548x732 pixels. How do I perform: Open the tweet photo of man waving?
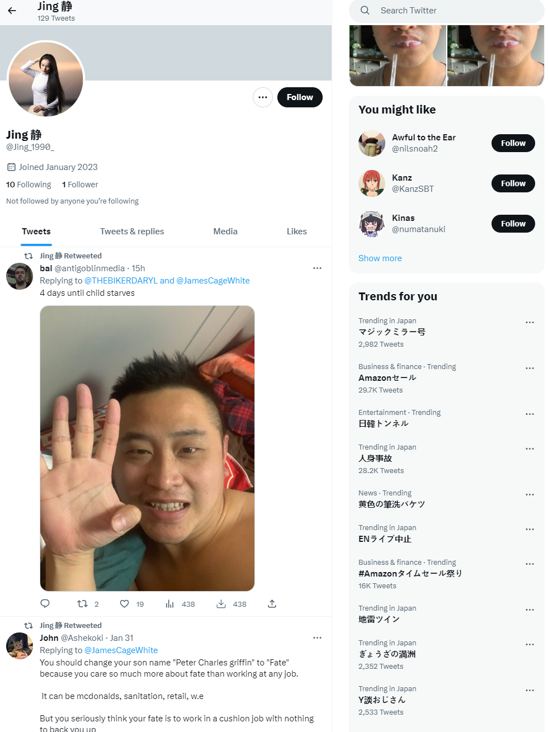(148, 448)
